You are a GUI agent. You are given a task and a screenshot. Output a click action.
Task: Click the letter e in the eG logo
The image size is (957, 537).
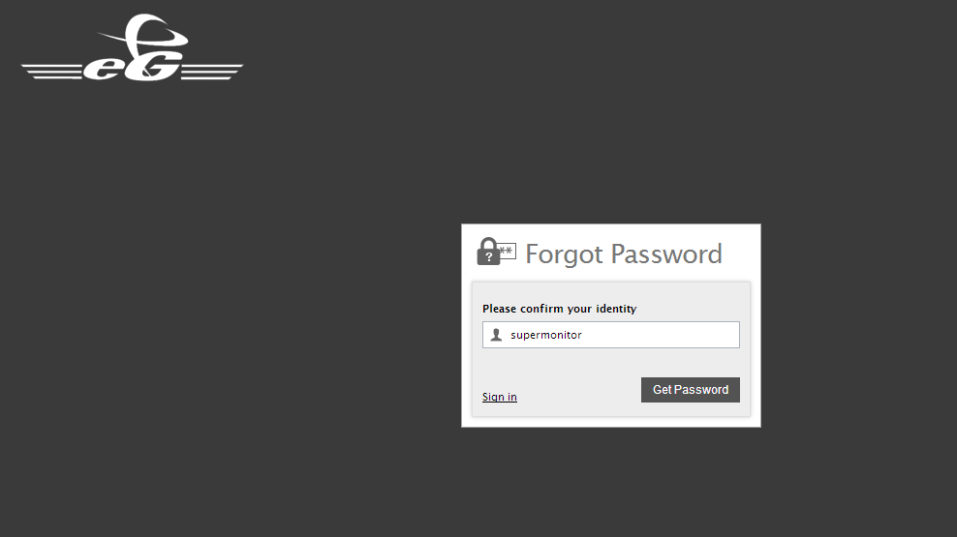click(x=102, y=69)
